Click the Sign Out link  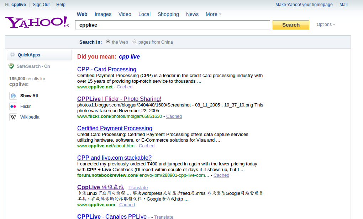41,5
